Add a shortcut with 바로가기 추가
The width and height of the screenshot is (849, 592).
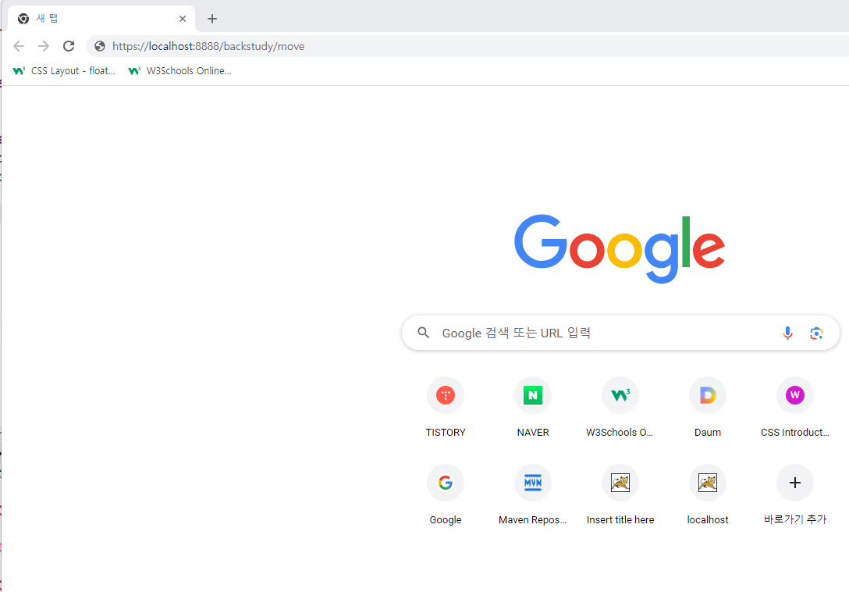click(x=795, y=495)
